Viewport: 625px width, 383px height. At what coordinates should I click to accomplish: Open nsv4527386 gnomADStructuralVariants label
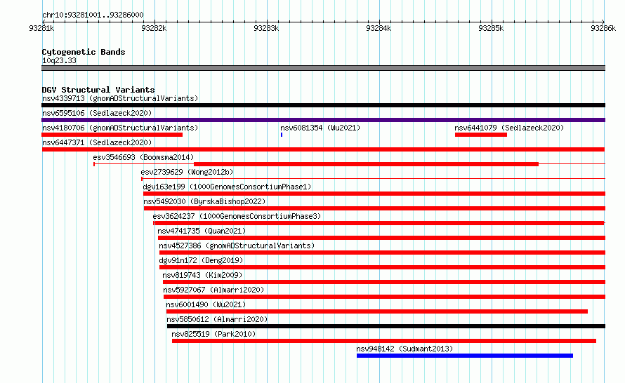[x=237, y=246]
